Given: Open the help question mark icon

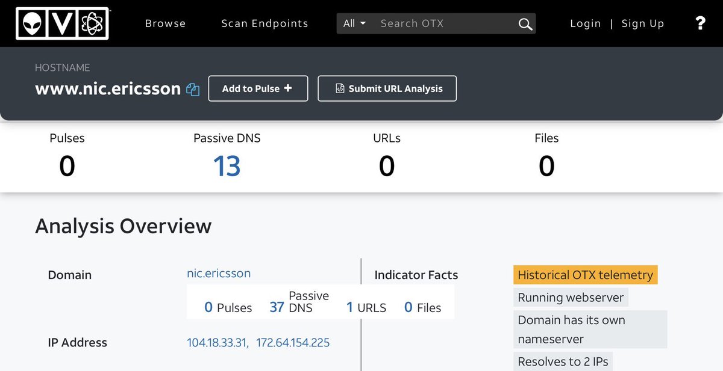Looking at the screenshot, I should tap(700, 23).
